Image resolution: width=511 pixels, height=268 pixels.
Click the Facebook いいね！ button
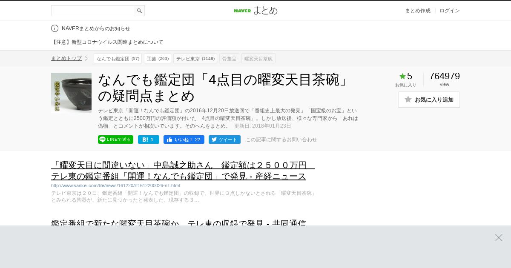(x=184, y=140)
